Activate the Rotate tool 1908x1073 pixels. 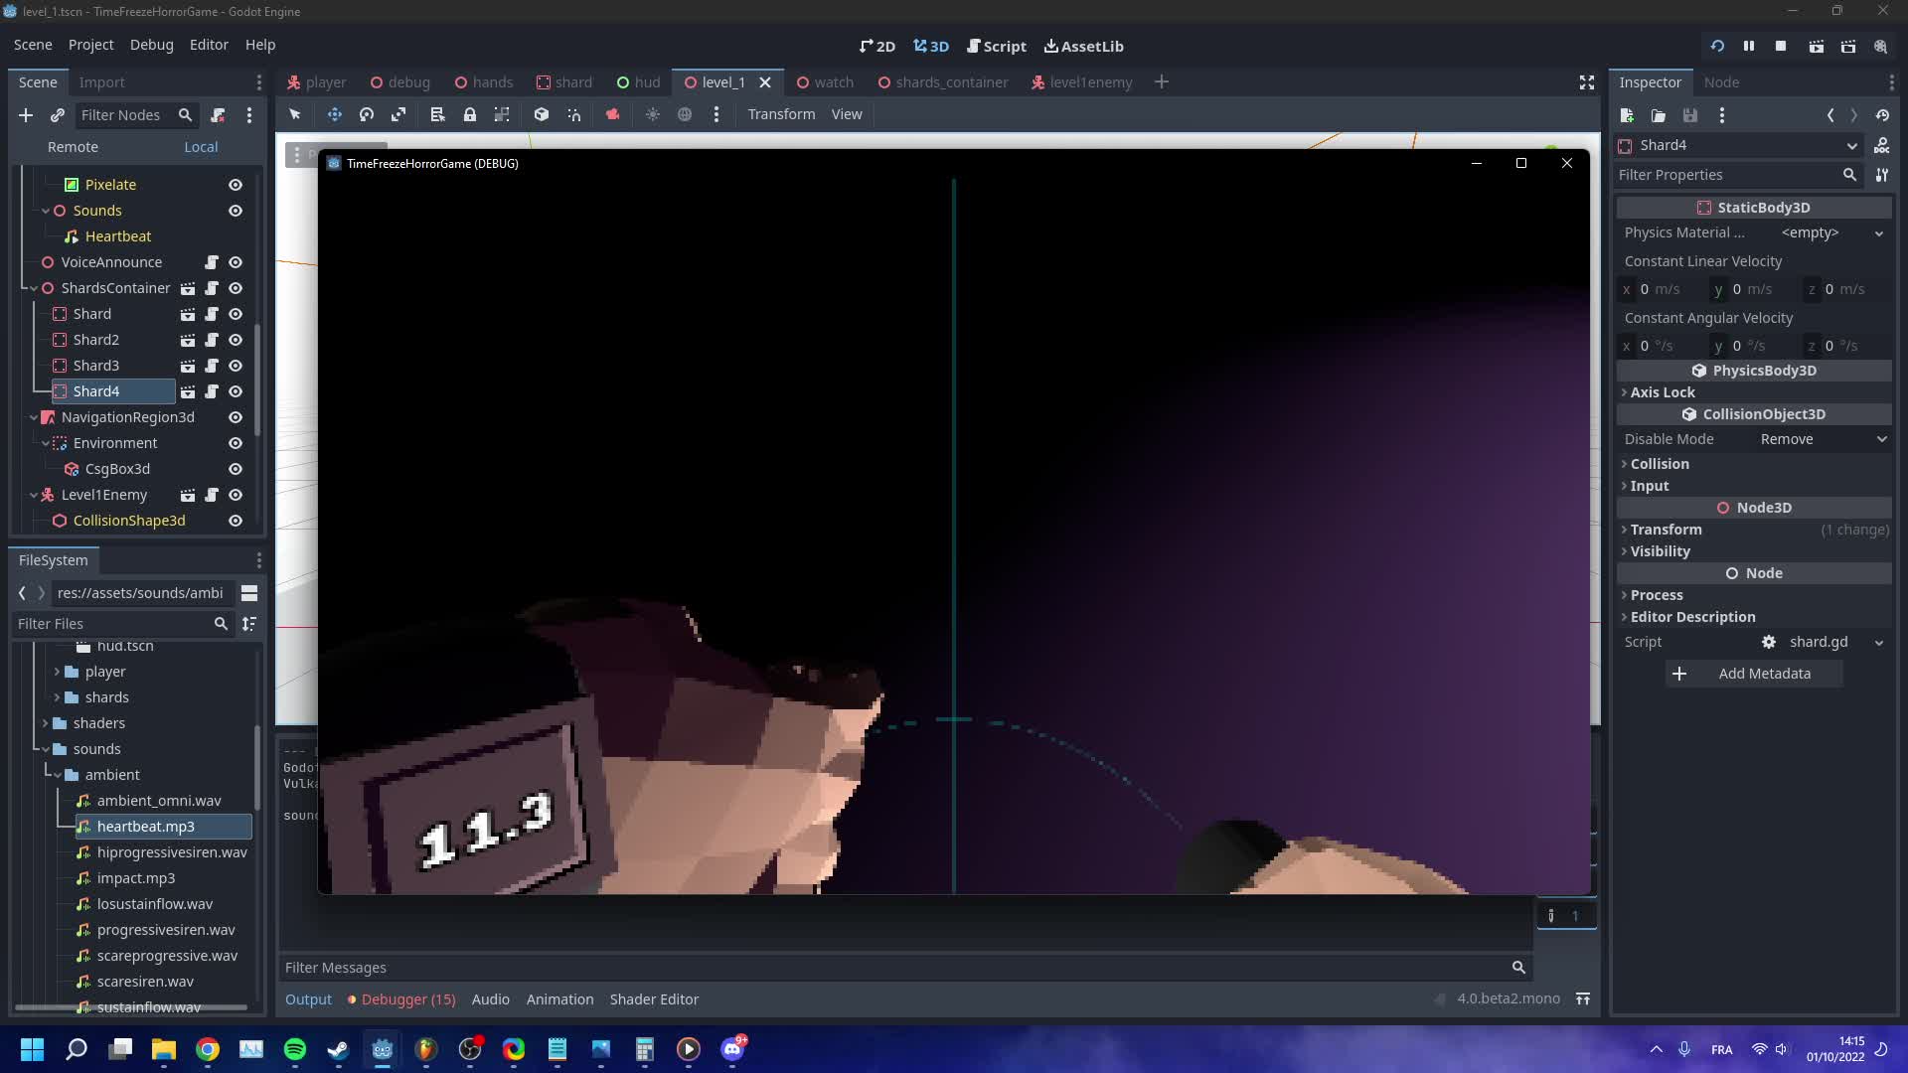click(366, 114)
